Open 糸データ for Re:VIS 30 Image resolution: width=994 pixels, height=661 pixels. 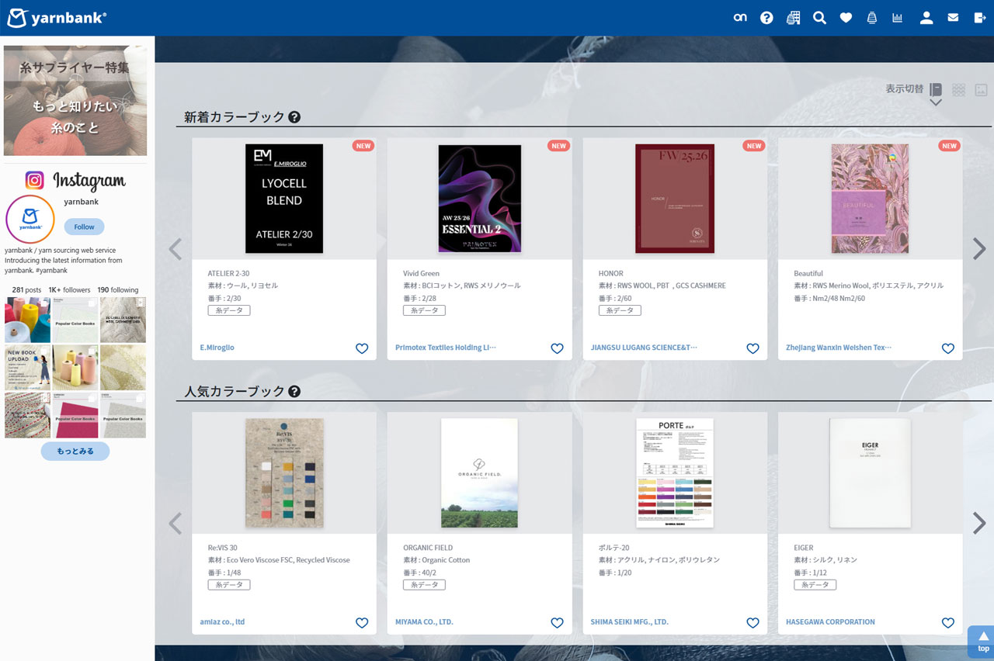pyautogui.click(x=229, y=585)
